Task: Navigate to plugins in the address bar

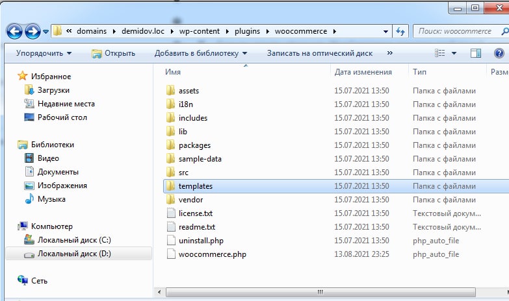Action: tap(248, 31)
